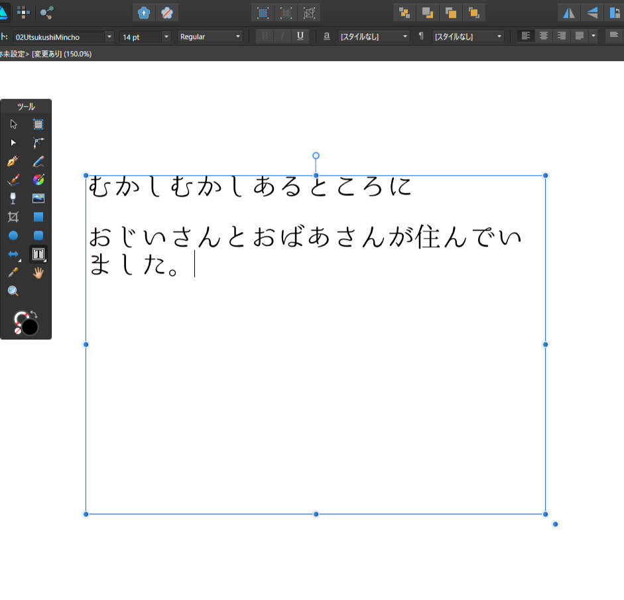Select the Fill gradient tool
The width and height of the screenshot is (624, 600).
point(38,180)
